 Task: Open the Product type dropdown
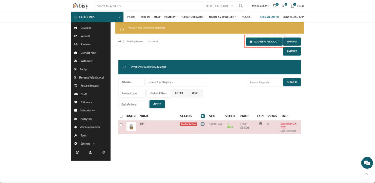coord(132,93)
